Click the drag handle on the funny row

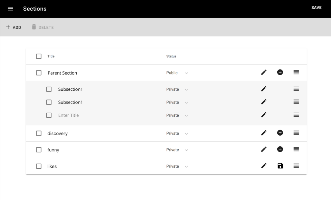coord(296,149)
